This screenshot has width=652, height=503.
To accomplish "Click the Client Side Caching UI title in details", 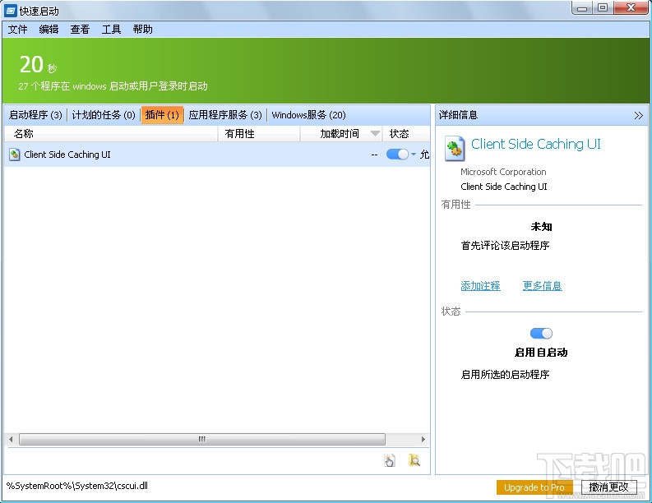I will (x=535, y=145).
